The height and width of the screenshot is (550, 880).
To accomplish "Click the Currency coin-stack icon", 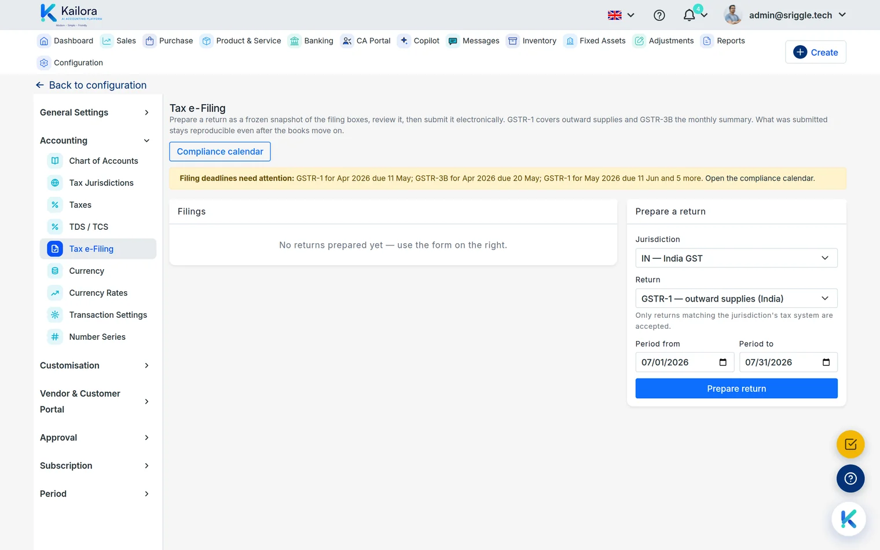I will pos(55,271).
